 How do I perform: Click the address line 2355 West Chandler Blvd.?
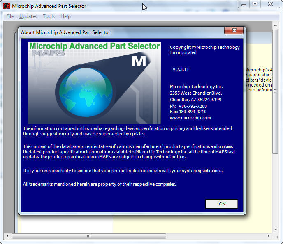[x=196, y=93]
